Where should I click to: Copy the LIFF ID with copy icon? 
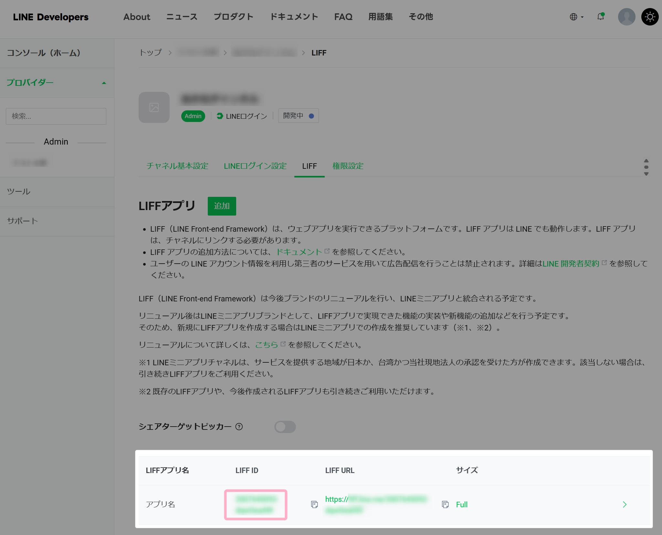314,504
